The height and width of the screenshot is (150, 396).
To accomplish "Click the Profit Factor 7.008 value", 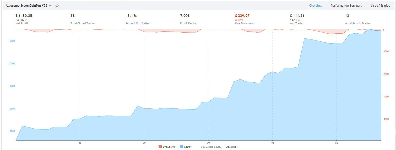I will pyautogui.click(x=185, y=16).
